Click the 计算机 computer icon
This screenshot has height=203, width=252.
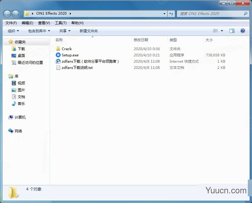pyautogui.click(x=11, y=117)
